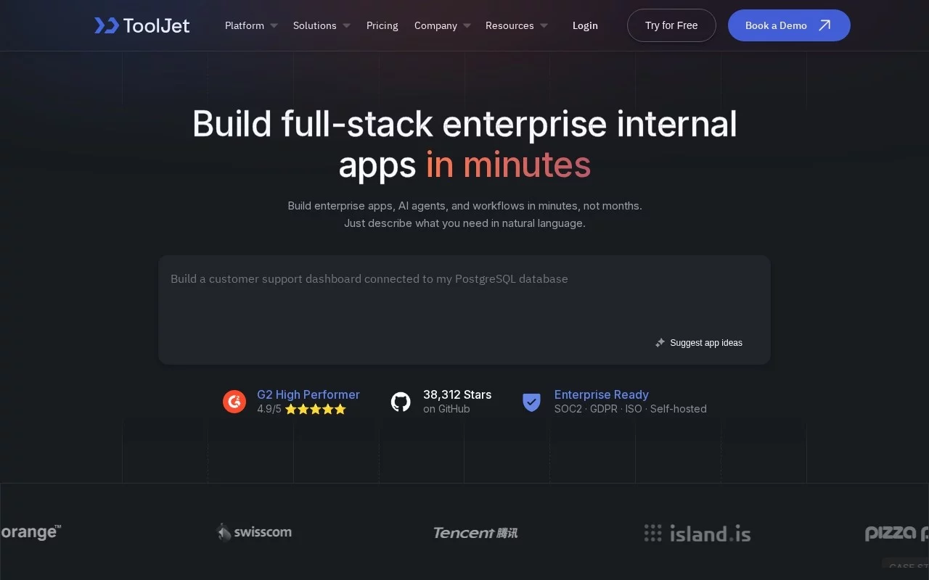Open the Platform menu
Screen dimensions: 929x580
pos(245,25)
